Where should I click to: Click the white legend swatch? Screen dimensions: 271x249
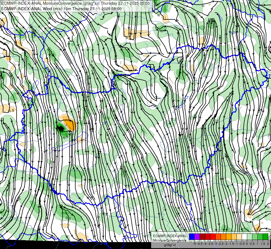click(244, 237)
